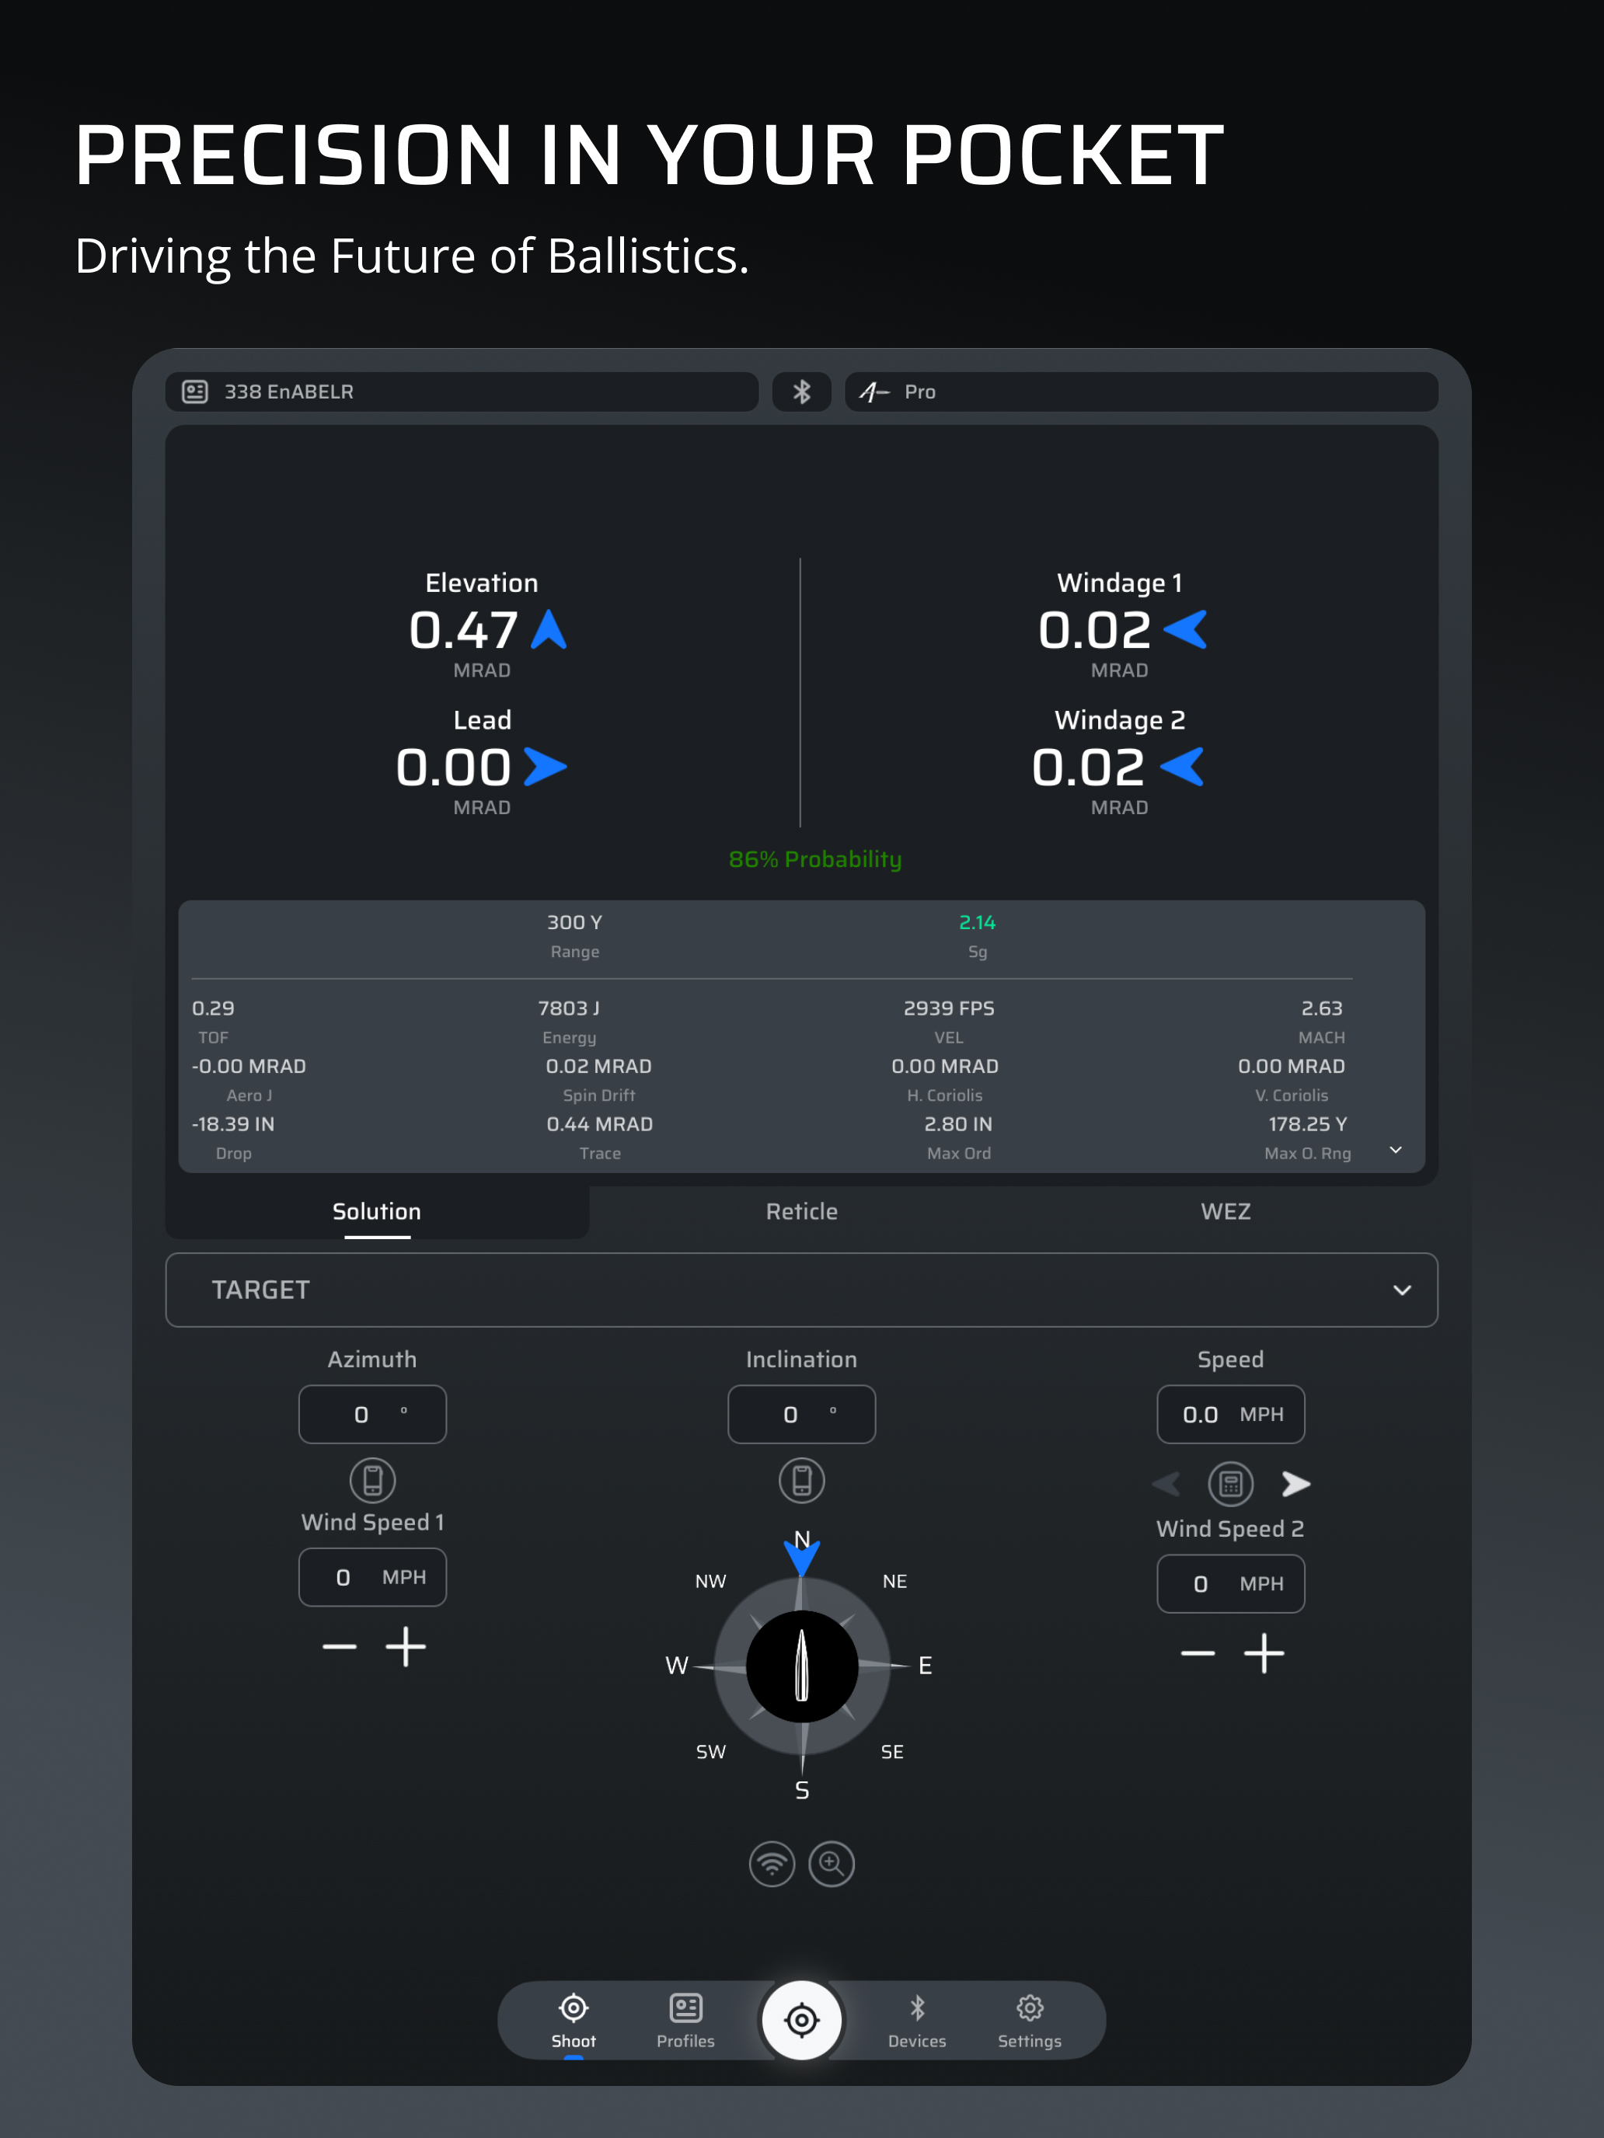Tap the phone sensor icon under Inclination
Image resolution: width=1604 pixels, height=2138 pixels.
pyautogui.click(x=801, y=1480)
